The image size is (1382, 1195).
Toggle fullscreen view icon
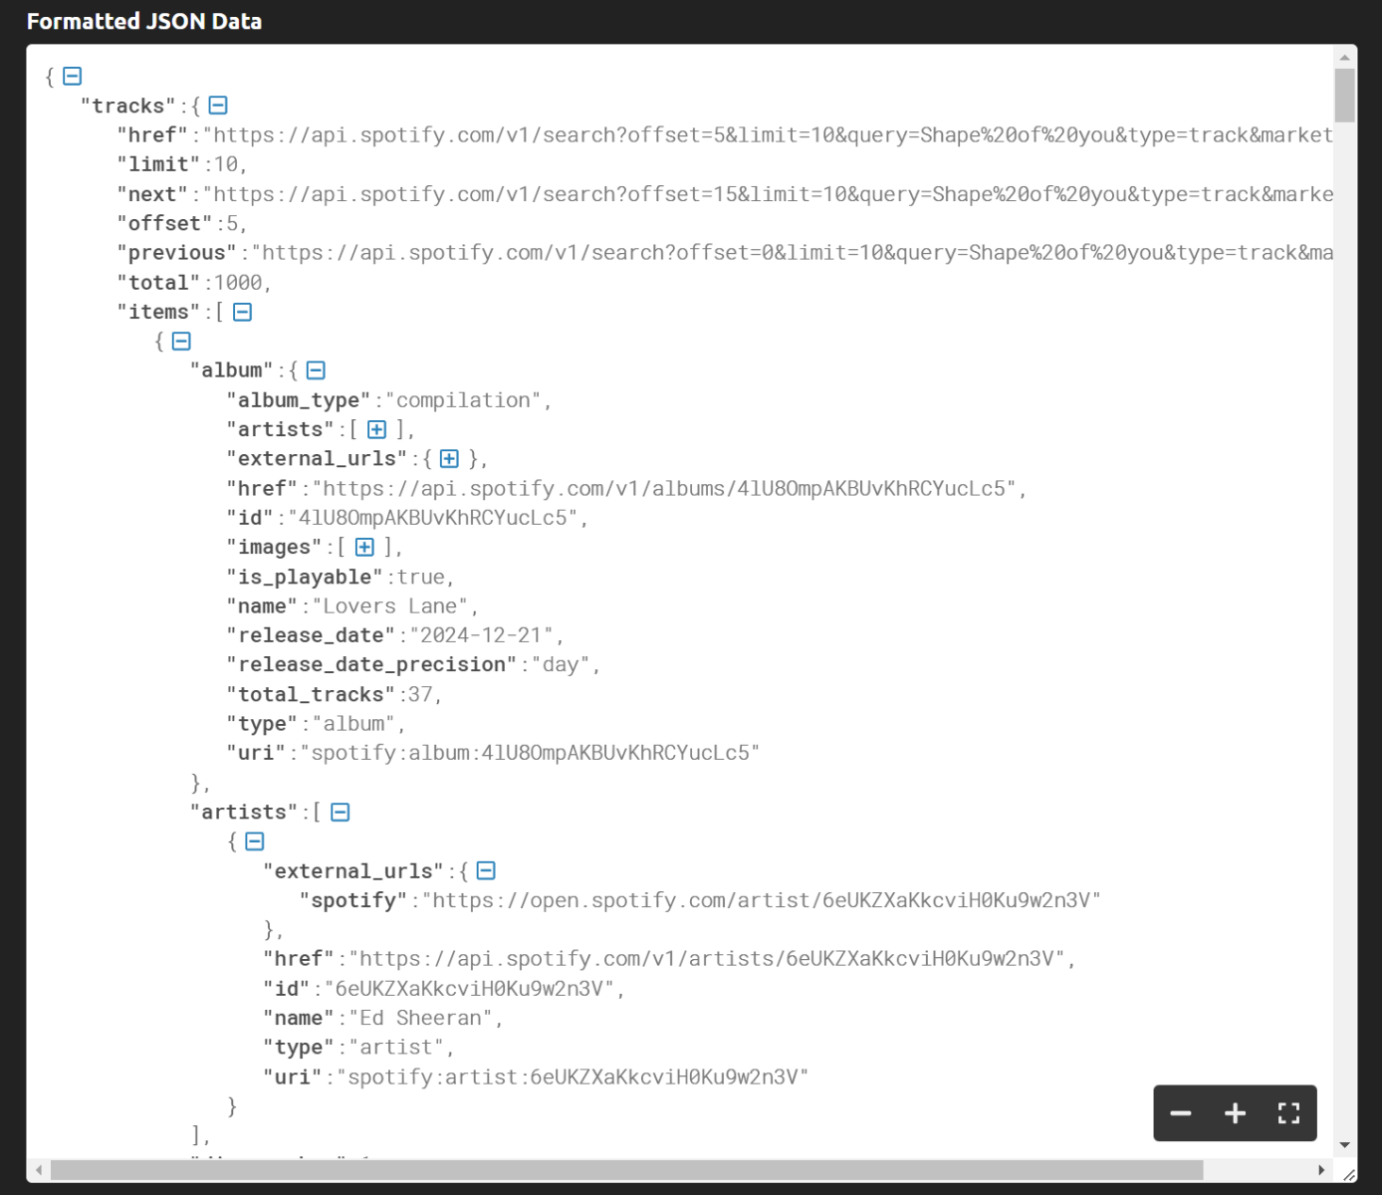(1288, 1113)
